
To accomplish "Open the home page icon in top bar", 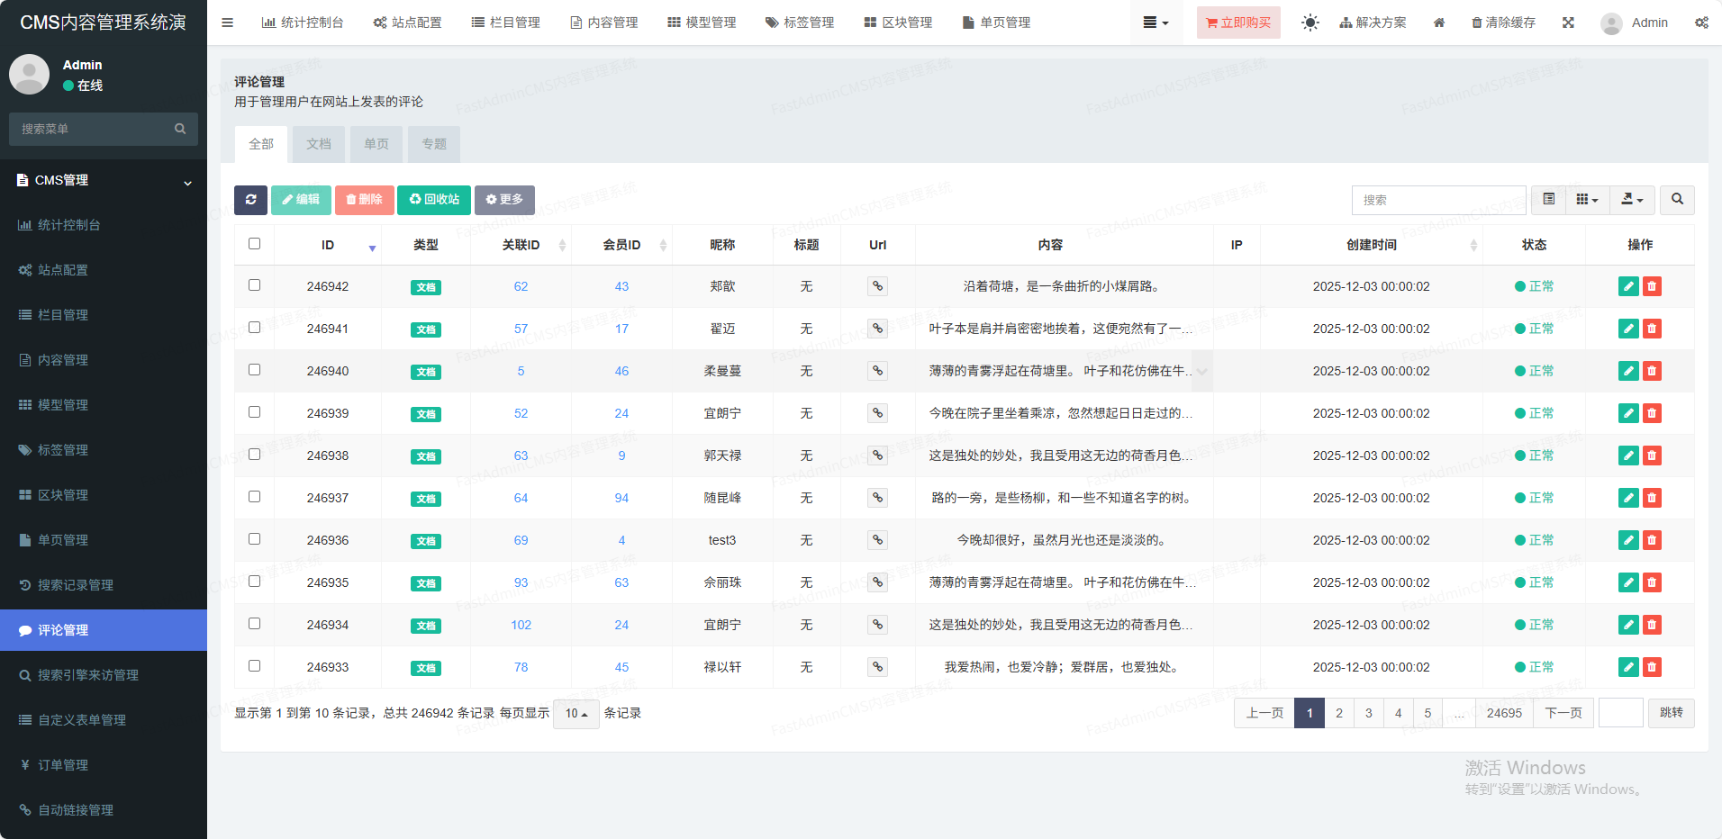I will [x=1439, y=23].
